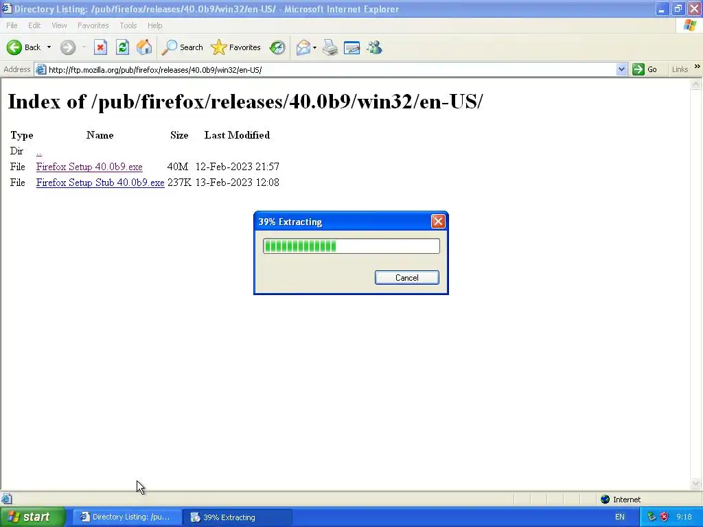Click the 9:18 system clock
The height and width of the screenshot is (527, 703).
click(684, 517)
